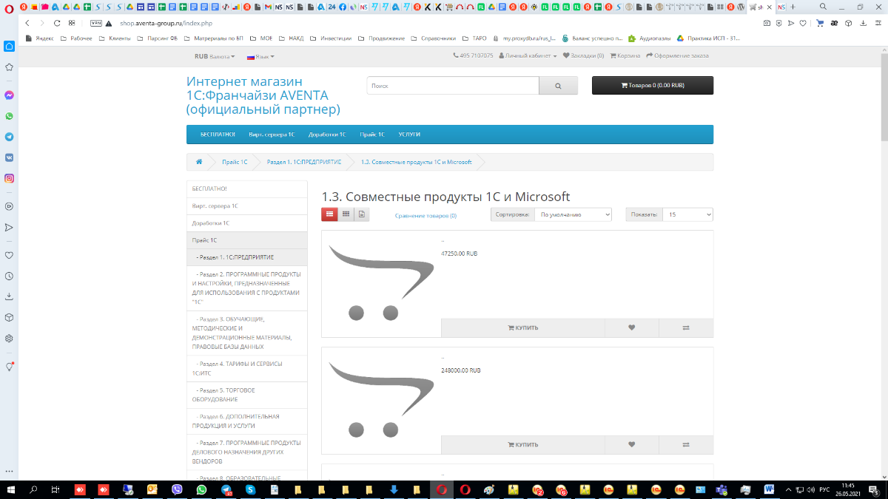888x499 pixels.
Task: Open Windows taskbar search
Action: [x=33, y=489]
